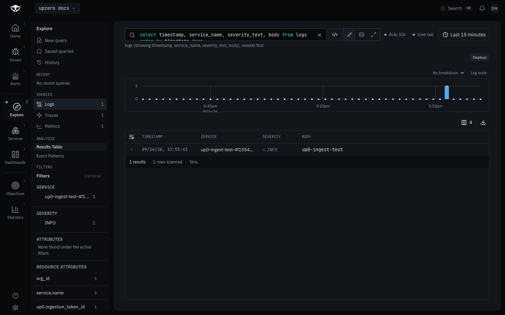505x315 pixels.
Task: Open query History
Action: (70, 63)
